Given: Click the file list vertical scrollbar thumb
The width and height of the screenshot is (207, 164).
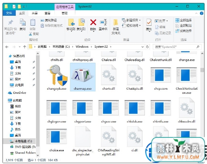Looking at the screenshot, I should click(202, 70).
